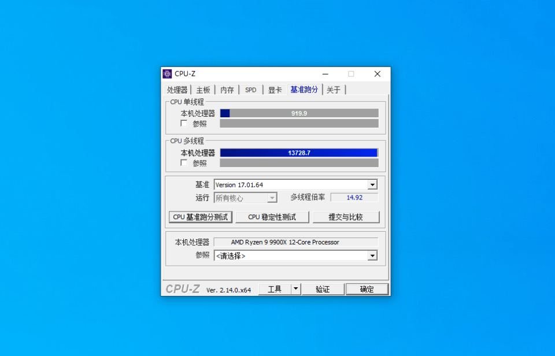This screenshot has width=555, height=356.
Task: Start CPU 稳定性测试
Action: point(272,217)
